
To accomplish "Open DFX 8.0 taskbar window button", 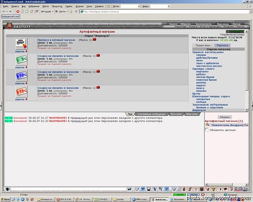I will (65, 199).
